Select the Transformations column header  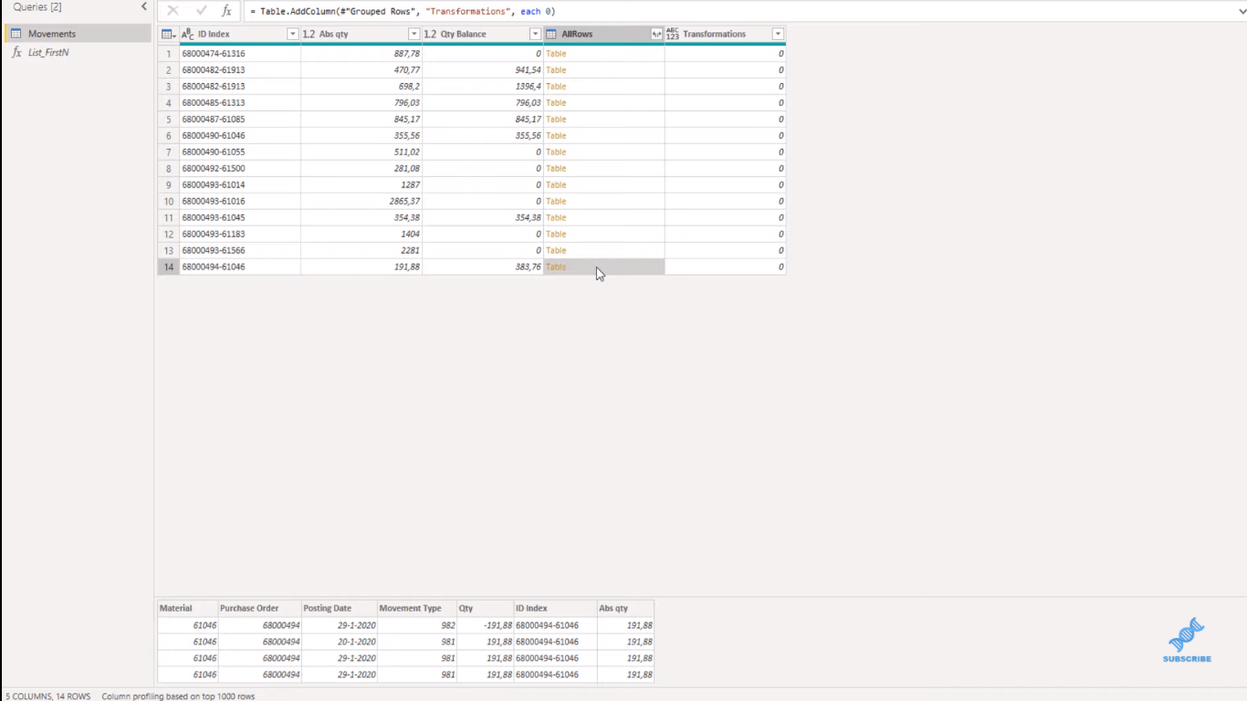click(726, 34)
